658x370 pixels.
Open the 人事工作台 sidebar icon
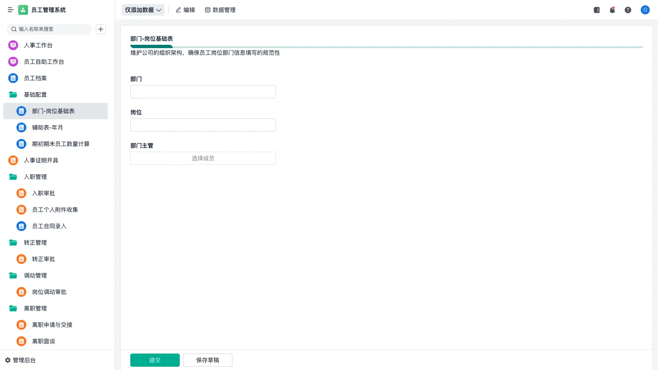[x=13, y=45]
